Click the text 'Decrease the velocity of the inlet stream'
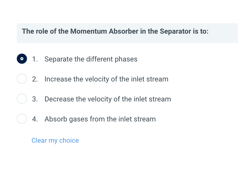The height and width of the screenshot is (171, 238). click(108, 99)
